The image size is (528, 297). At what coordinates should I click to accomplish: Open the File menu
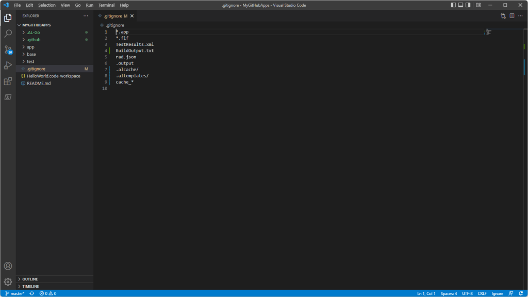[x=17, y=5]
